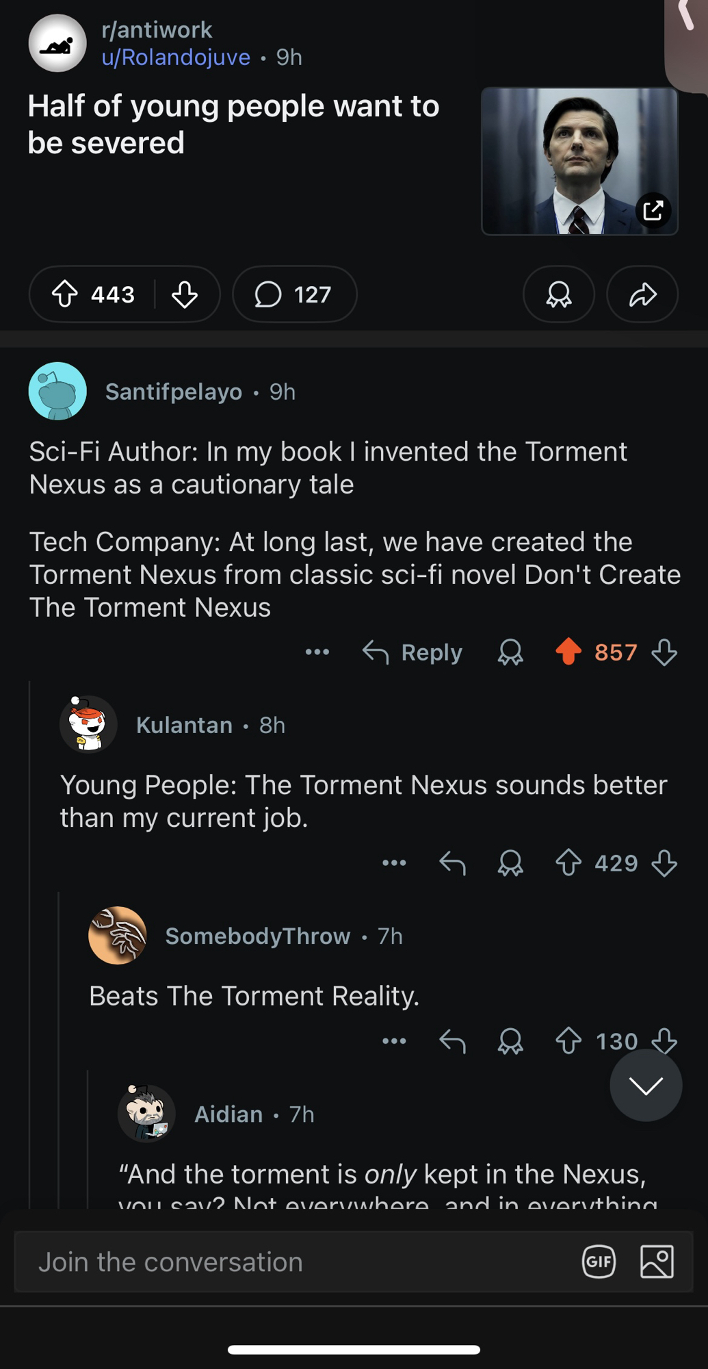The width and height of the screenshot is (708, 1369).
Task: Upvote the post with 443 points
Action: click(x=65, y=294)
